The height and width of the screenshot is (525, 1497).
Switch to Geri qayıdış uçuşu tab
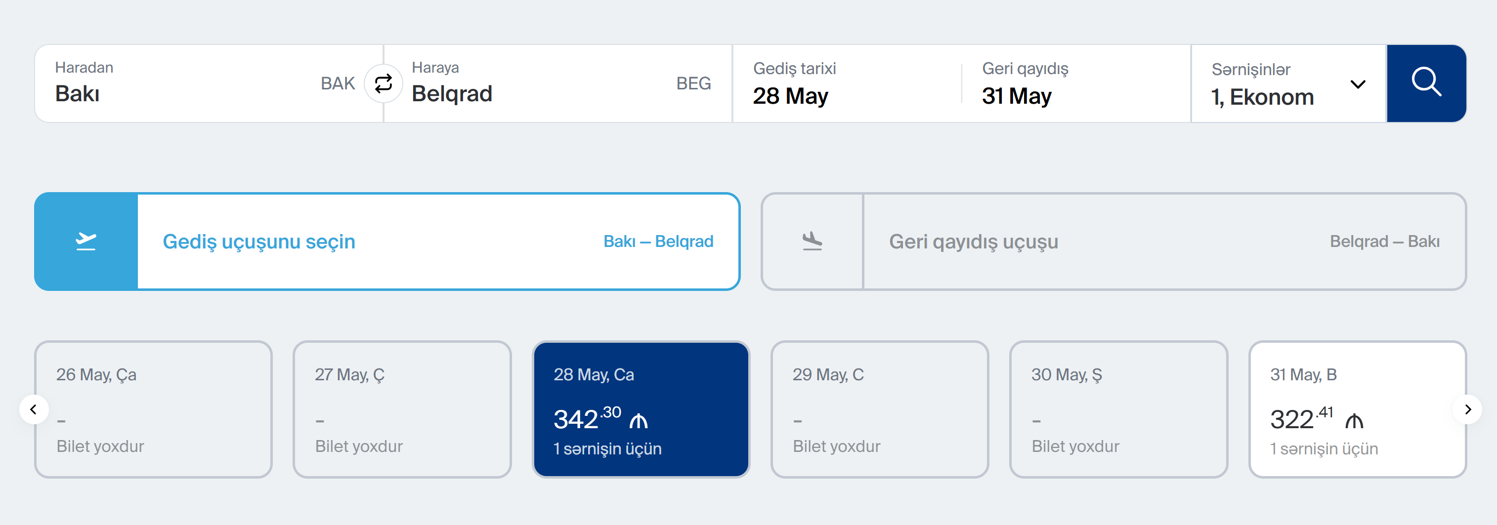[974, 242]
